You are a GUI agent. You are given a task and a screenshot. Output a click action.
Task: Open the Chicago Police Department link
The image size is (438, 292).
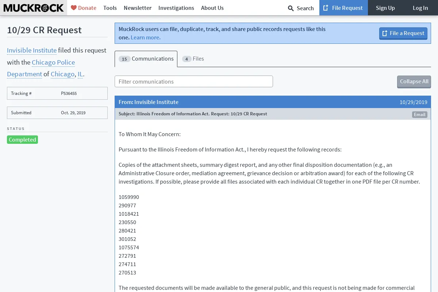coord(41,68)
